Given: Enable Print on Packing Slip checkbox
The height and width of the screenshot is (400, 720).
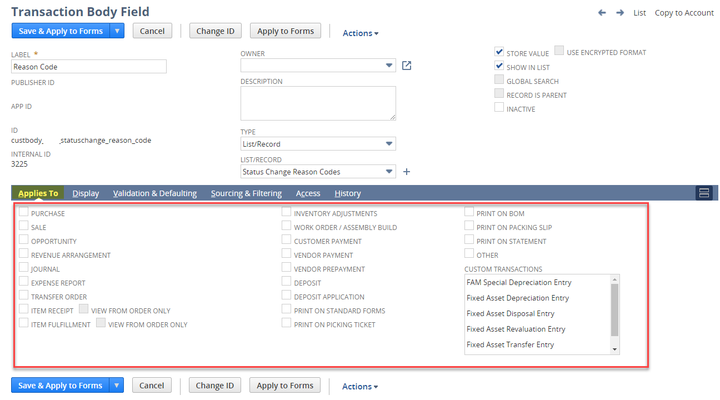Looking at the screenshot, I should [x=469, y=226].
